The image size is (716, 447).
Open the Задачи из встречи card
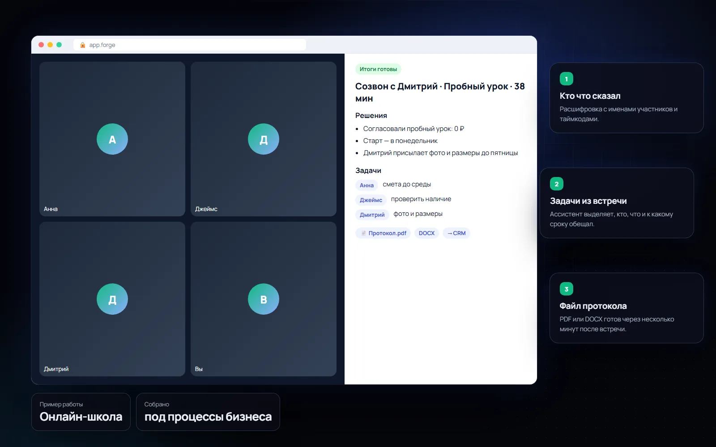click(x=617, y=203)
